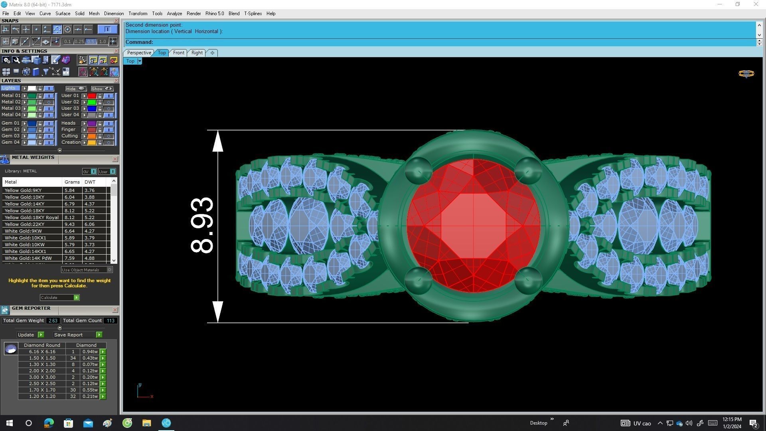Click the selection filter funnel icon
The image size is (766, 431).
pos(45,72)
